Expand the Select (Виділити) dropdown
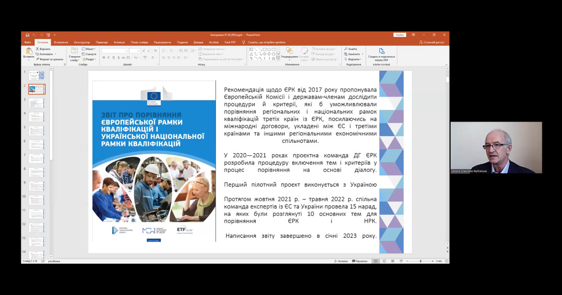The image size is (562, 295). (x=353, y=59)
